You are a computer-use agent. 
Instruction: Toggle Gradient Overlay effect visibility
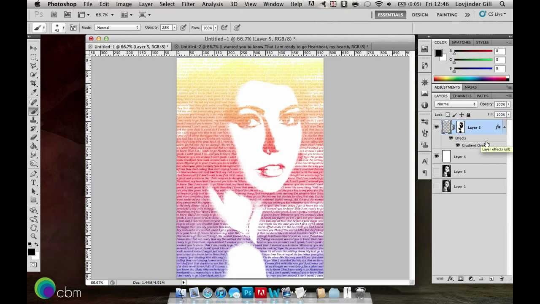[457, 145]
